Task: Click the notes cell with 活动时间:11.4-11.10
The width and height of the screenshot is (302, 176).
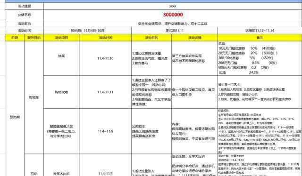Action: pos(260,165)
